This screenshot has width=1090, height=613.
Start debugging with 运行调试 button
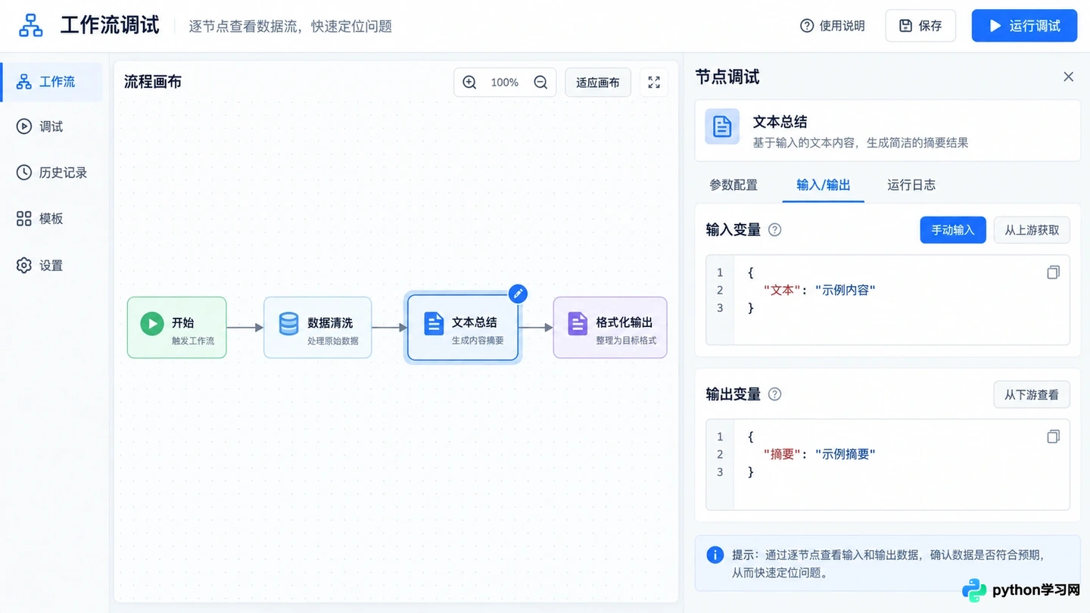(x=1024, y=26)
